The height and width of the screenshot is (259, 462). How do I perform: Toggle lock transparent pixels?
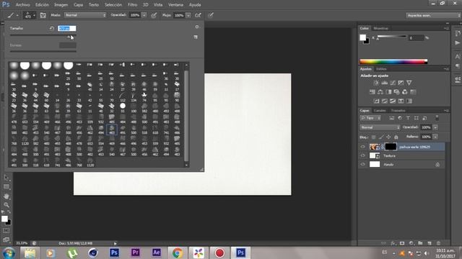coord(374,137)
